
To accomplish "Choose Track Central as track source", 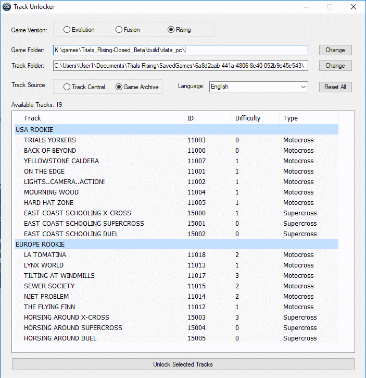I will [67, 87].
